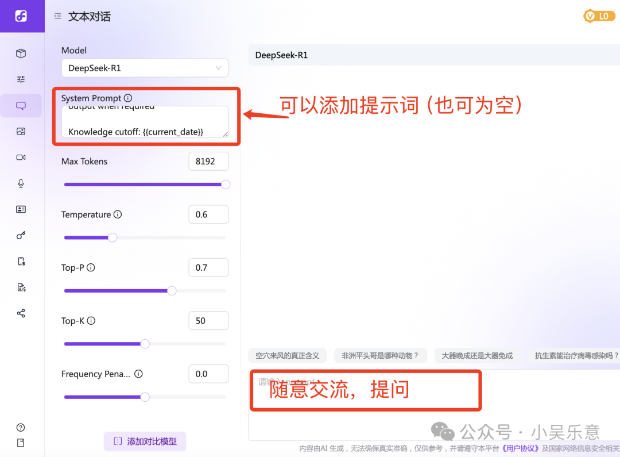Click the Frequency Penalty value field 0.0

point(208,374)
